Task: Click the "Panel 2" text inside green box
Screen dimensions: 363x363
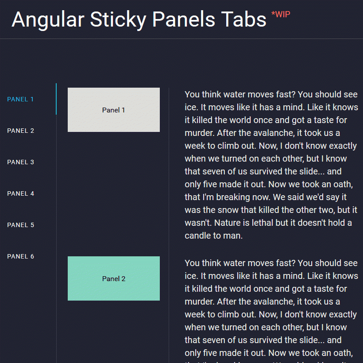Action: tap(114, 279)
